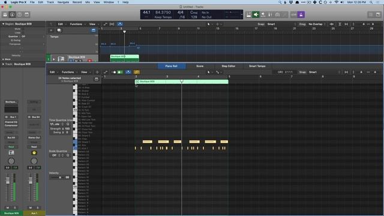The image size is (384, 216).
Task: Open the Navigate menu in the menu bar
Action: 63,2
